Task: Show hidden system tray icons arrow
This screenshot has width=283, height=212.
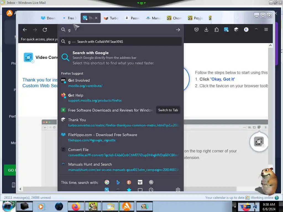Action: (x=235, y=206)
